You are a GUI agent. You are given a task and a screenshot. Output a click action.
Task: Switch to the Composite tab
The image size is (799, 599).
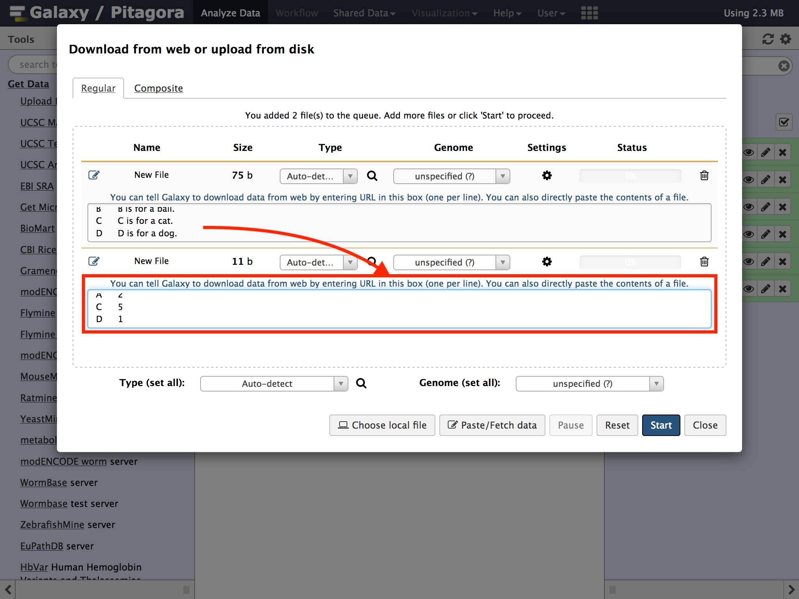pos(158,88)
